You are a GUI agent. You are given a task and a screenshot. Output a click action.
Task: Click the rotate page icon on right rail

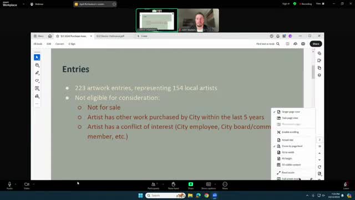point(319,167)
